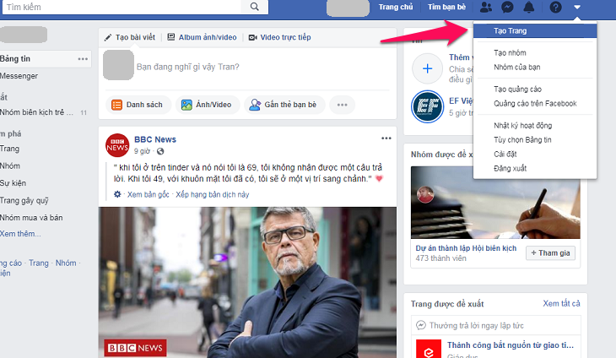Open BBC News post options ellipsis
The width and height of the screenshot is (616, 358).
(x=386, y=138)
